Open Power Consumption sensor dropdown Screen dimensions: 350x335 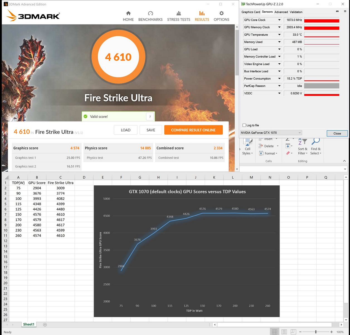click(x=279, y=78)
